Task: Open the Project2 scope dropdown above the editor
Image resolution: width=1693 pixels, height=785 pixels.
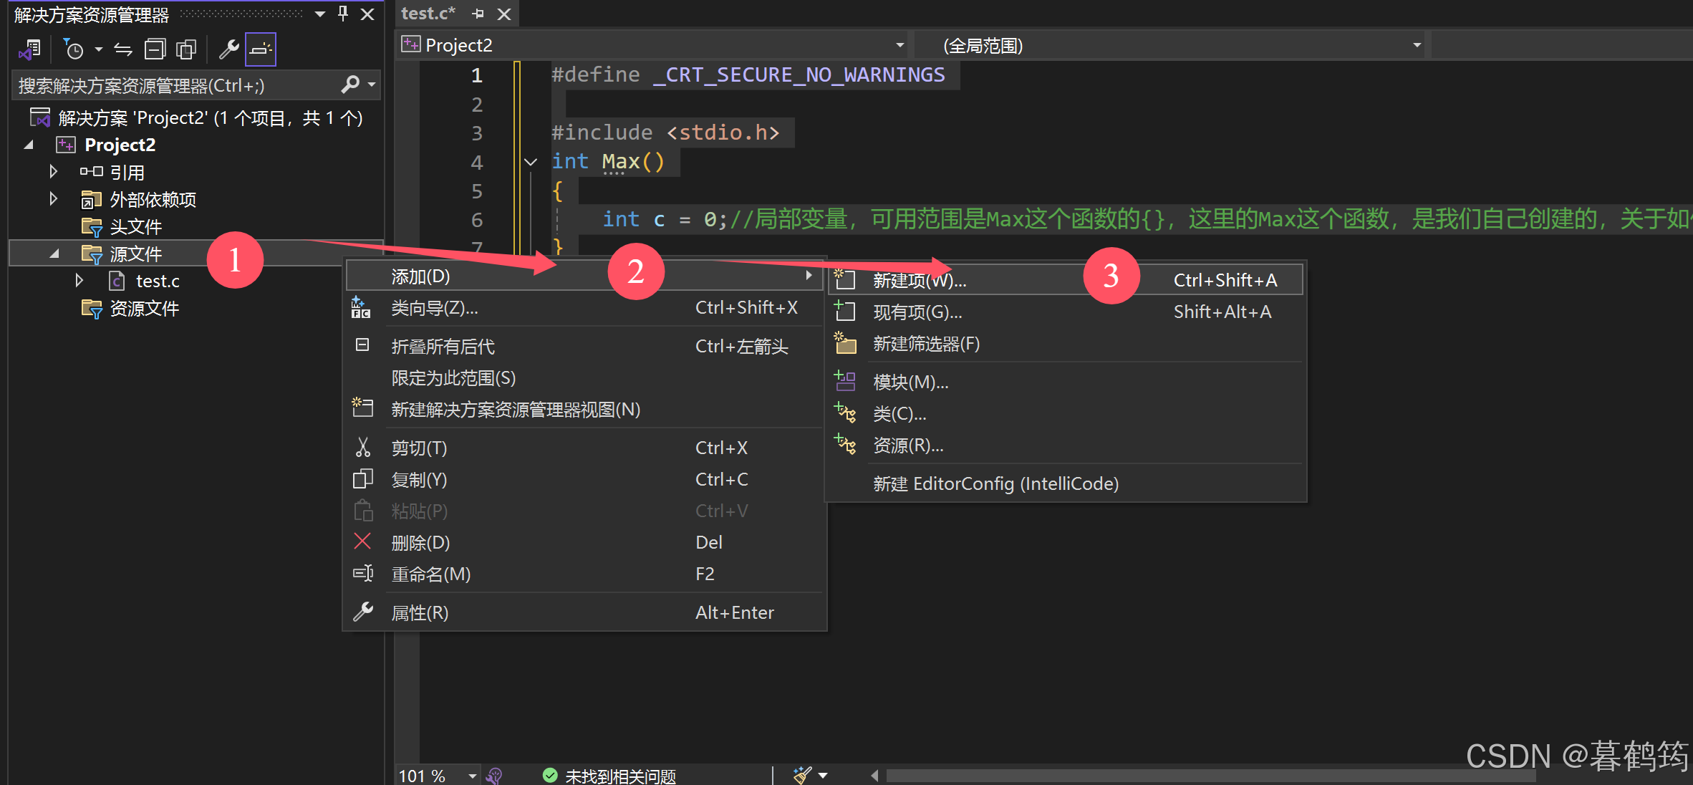Action: [899, 45]
